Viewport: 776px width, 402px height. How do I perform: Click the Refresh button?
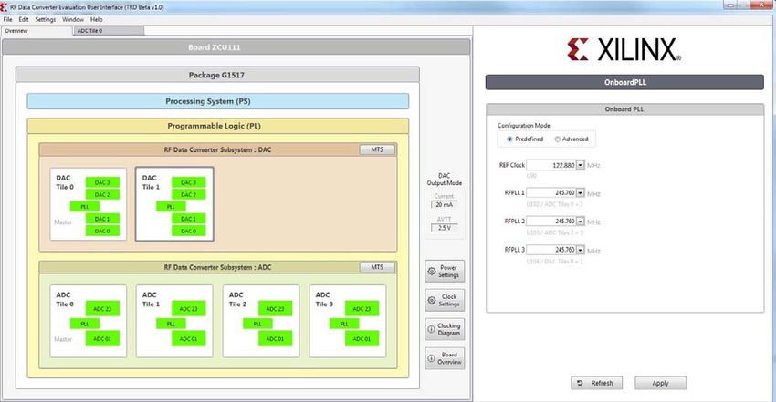point(596,383)
